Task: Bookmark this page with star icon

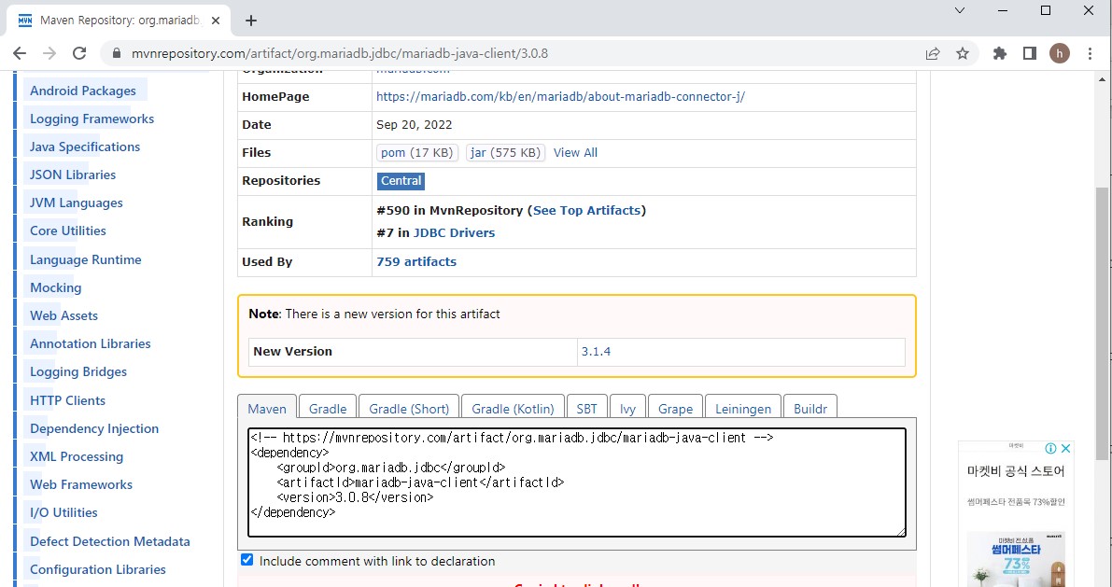Action: (963, 53)
